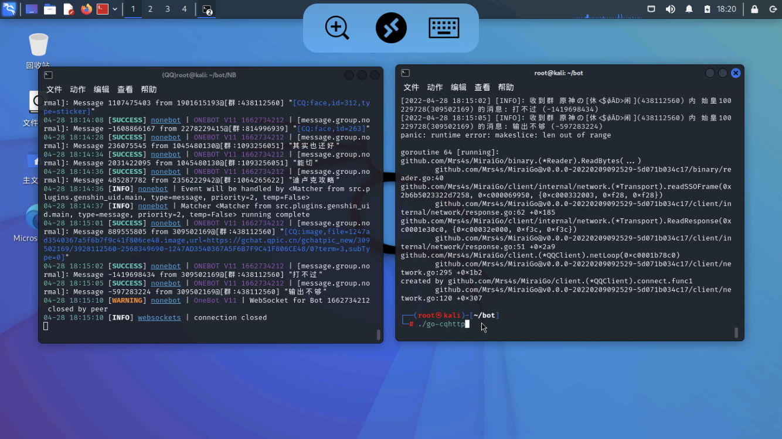Click the ~/bot terminal title bar icon

405,73
